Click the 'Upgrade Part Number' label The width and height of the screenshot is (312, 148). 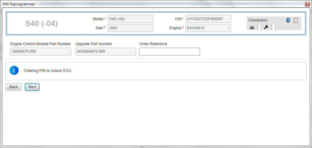pos(94,44)
